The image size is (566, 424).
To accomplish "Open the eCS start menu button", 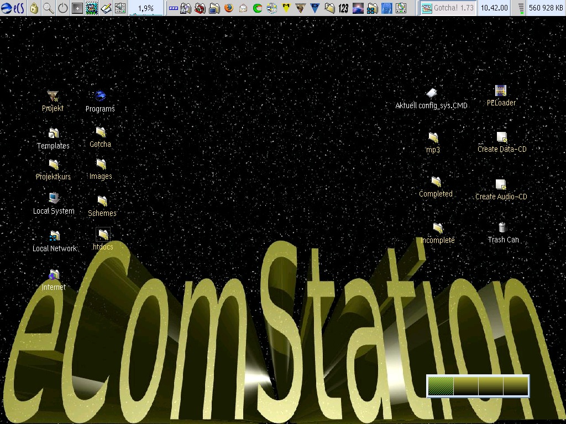I will (x=12, y=8).
